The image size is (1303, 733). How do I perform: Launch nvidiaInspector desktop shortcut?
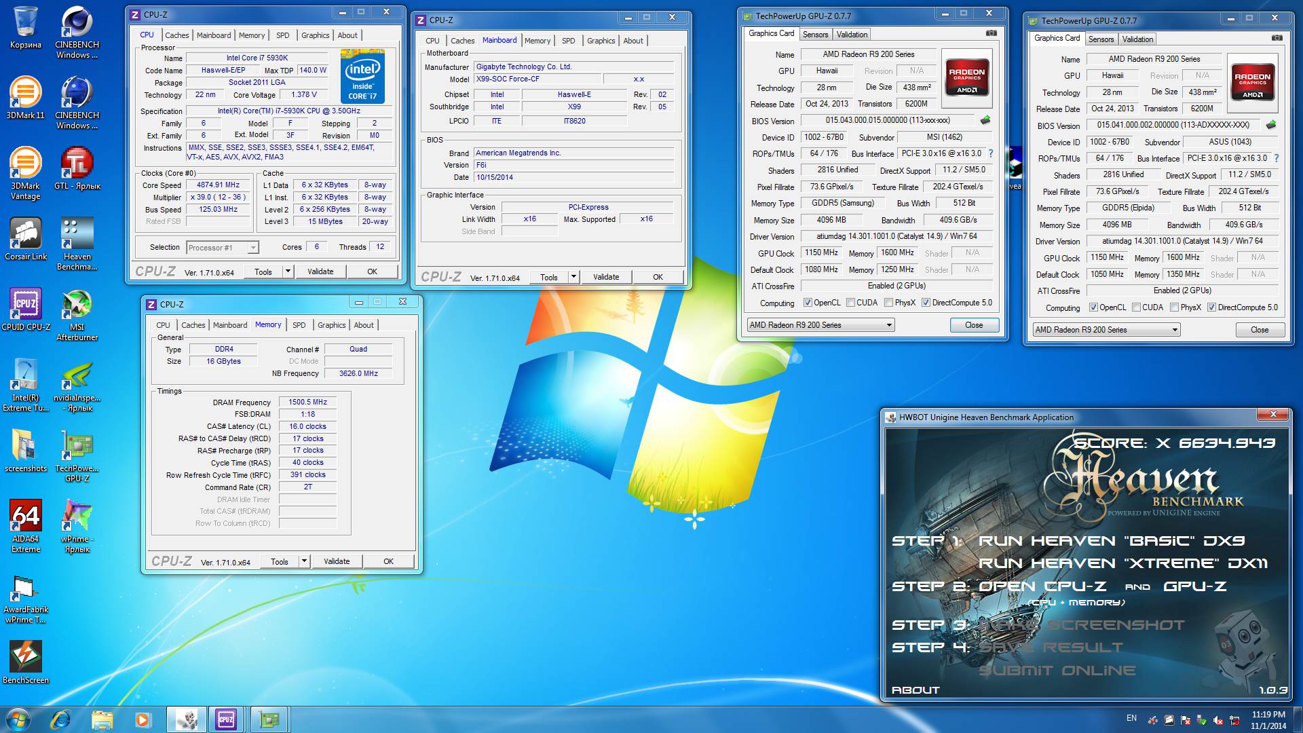coord(77,385)
